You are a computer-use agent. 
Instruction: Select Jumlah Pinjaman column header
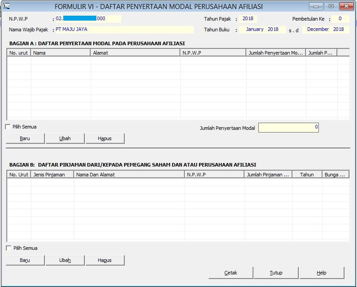point(269,175)
